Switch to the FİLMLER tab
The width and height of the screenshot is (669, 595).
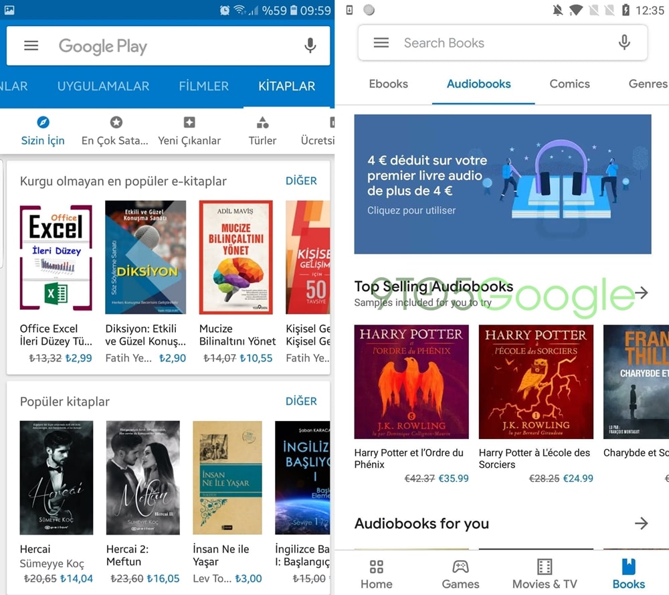coord(203,86)
